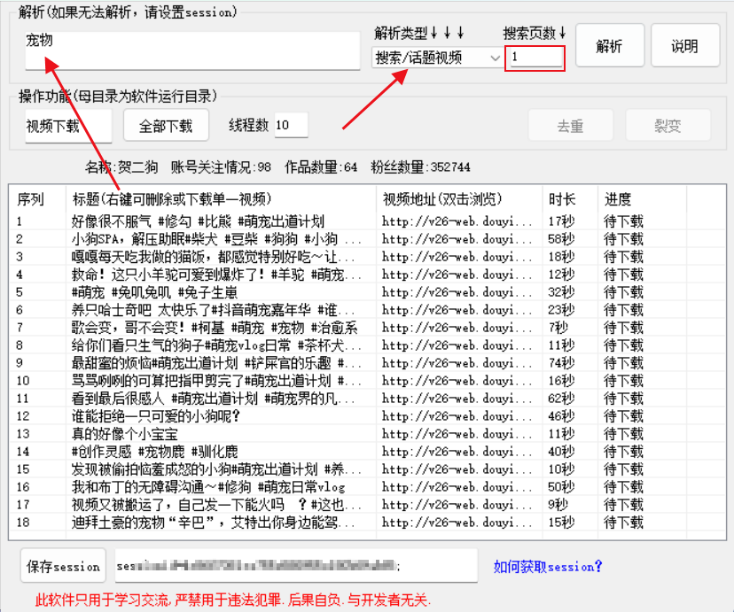Viewport: 734px width, 612px height.
Task: Click the 搜索页数 page count field
Action: (535, 57)
